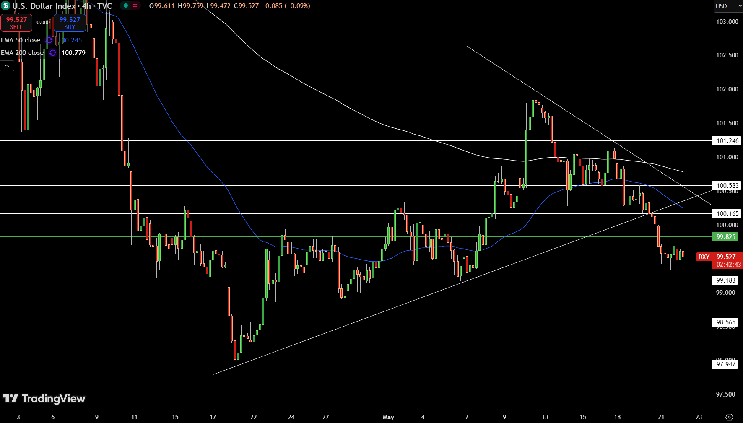The image size is (743, 423).
Task: Click the pink approximate-sign data indicator icon
Action: (135, 6)
